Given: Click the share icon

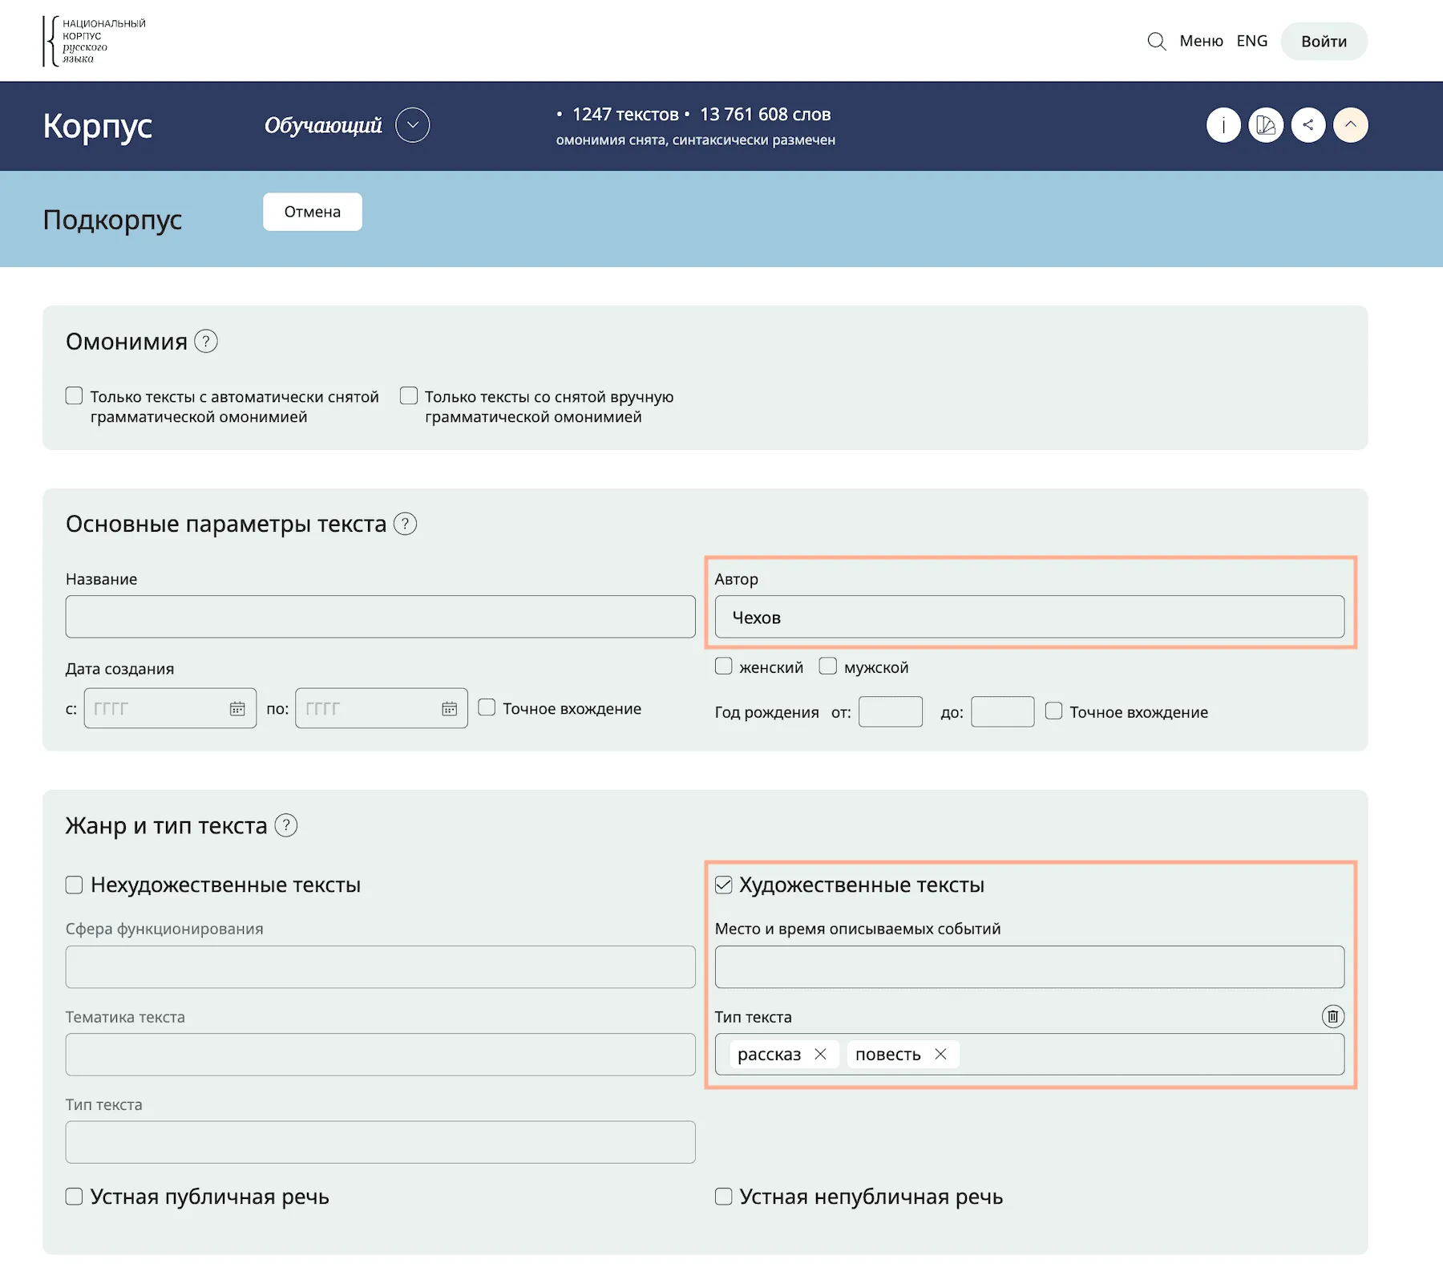Looking at the screenshot, I should tap(1308, 125).
